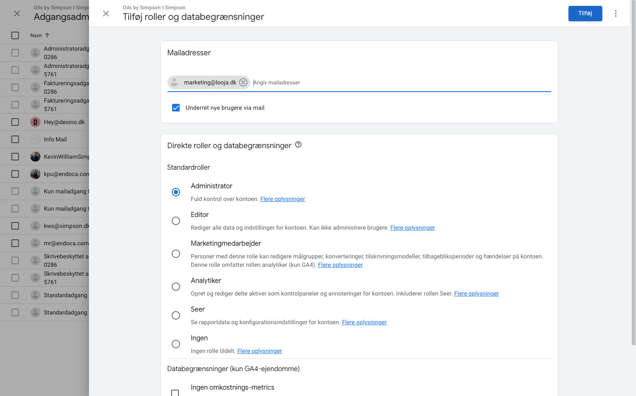The width and height of the screenshot is (636, 396).
Task: Select the Editor role radio button
Action: [176, 221]
